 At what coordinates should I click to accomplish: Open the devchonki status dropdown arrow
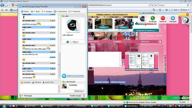65,82
